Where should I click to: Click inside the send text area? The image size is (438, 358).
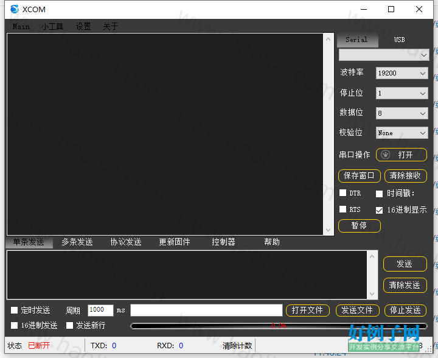click(x=187, y=275)
